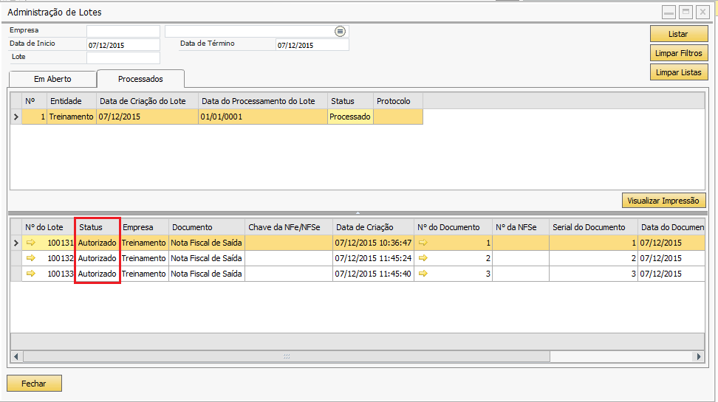The height and width of the screenshot is (402, 718).
Task: Click the Nº do Lote column header
Action: click(x=48, y=227)
